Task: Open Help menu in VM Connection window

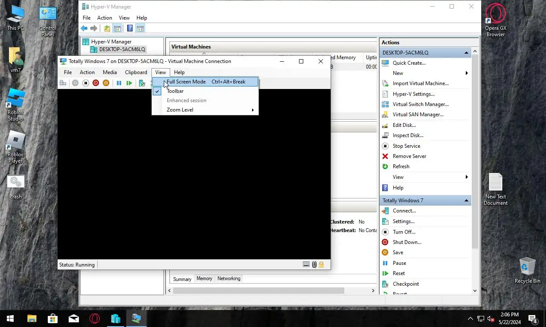Action: click(x=179, y=72)
